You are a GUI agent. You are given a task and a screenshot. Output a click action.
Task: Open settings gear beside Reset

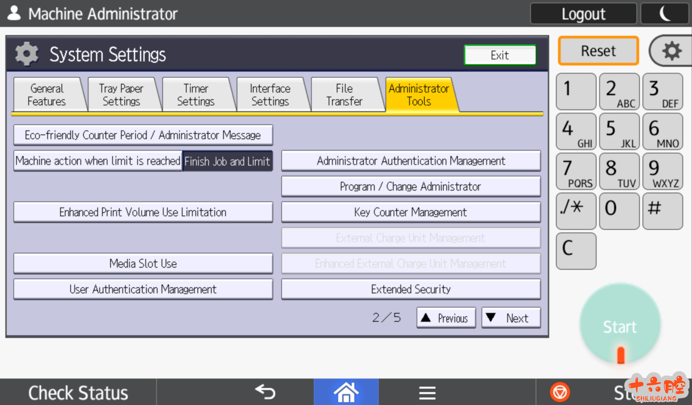pyautogui.click(x=671, y=51)
